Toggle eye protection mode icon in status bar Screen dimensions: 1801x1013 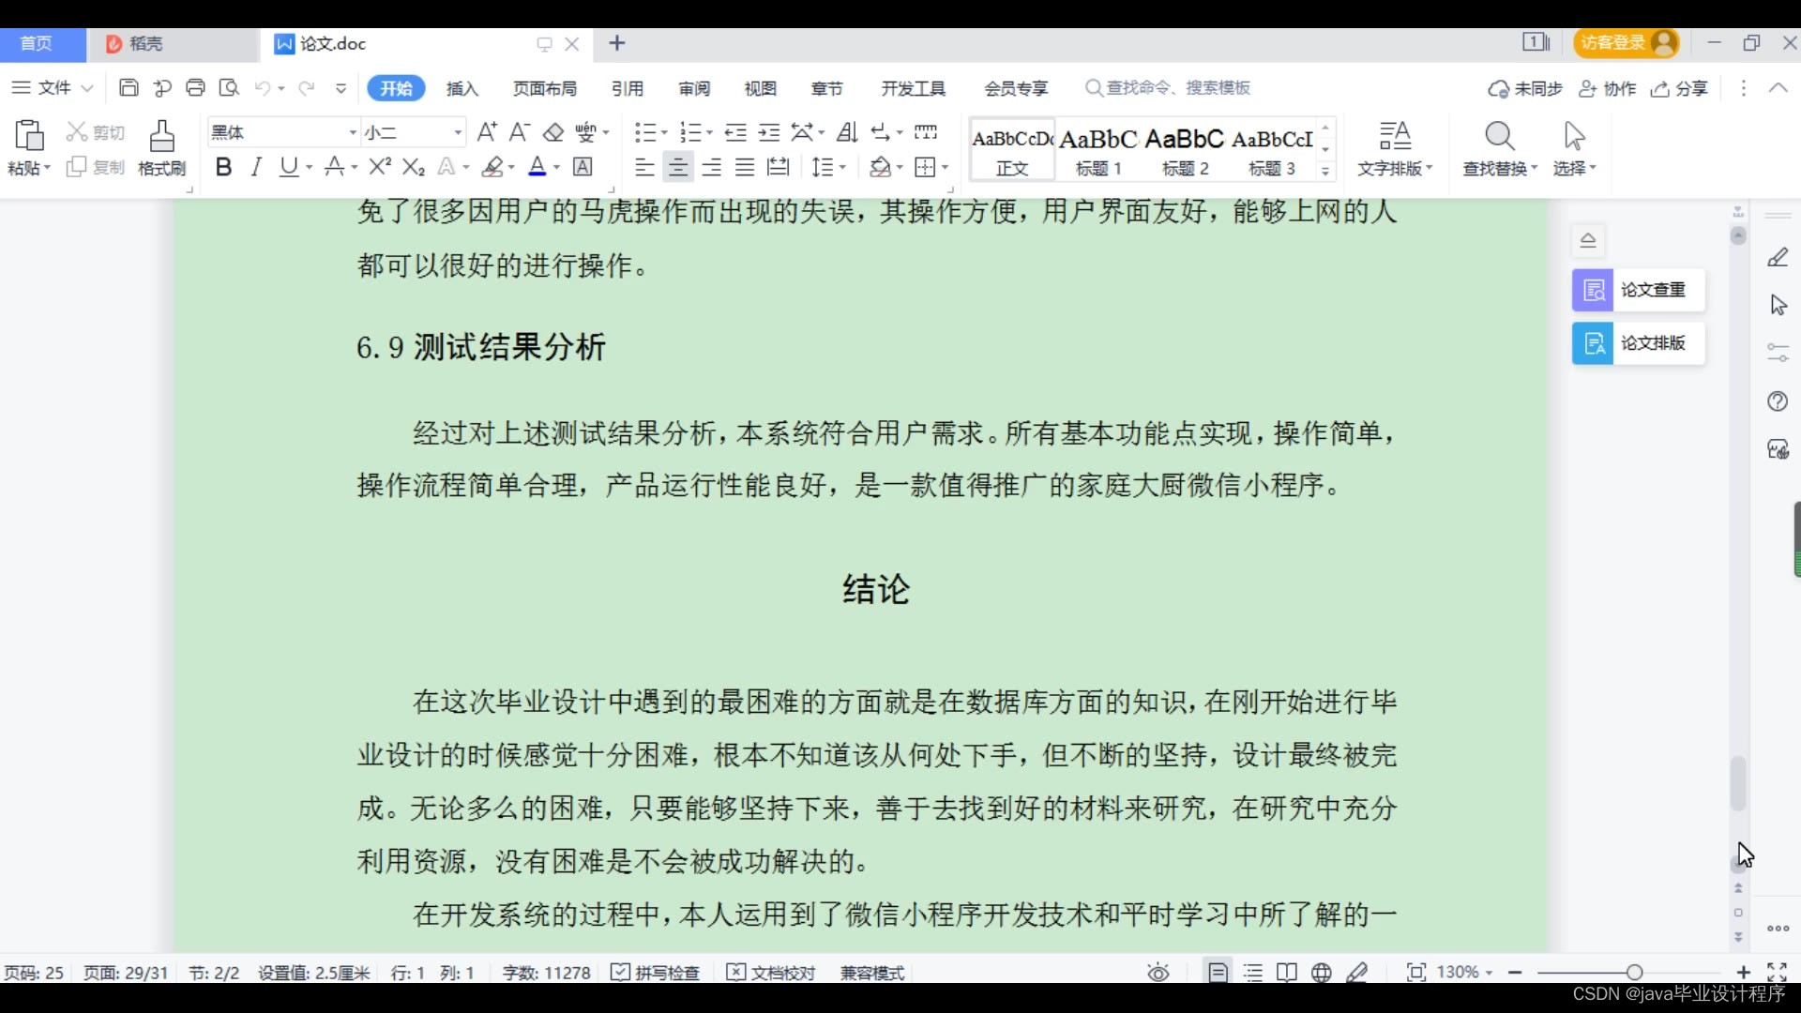coord(1158,973)
